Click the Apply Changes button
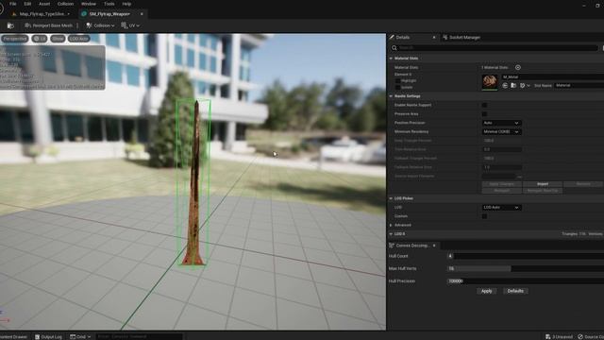Viewport: 604px width, 340px height. coord(501,184)
